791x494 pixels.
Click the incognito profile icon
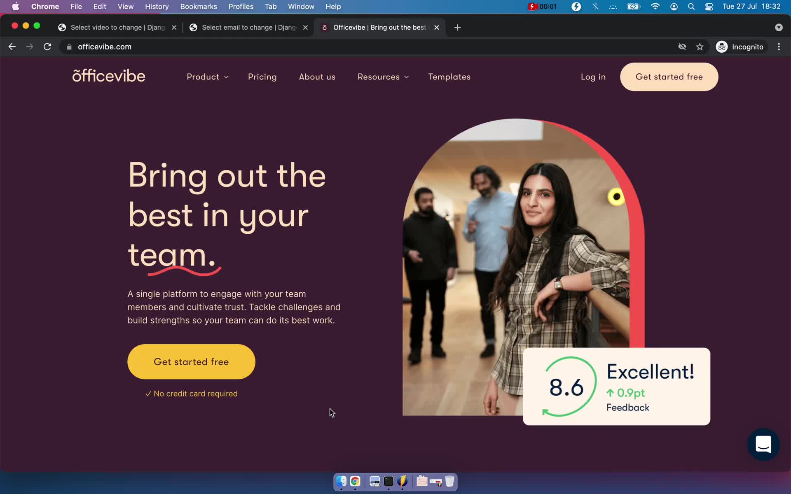722,47
